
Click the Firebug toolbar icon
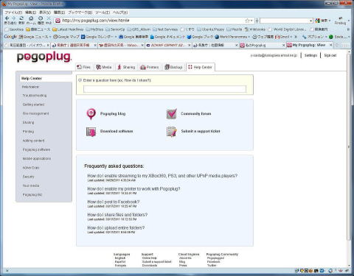(x=340, y=21)
